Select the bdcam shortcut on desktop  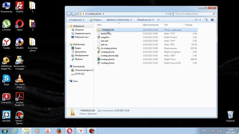click(x=19, y=118)
